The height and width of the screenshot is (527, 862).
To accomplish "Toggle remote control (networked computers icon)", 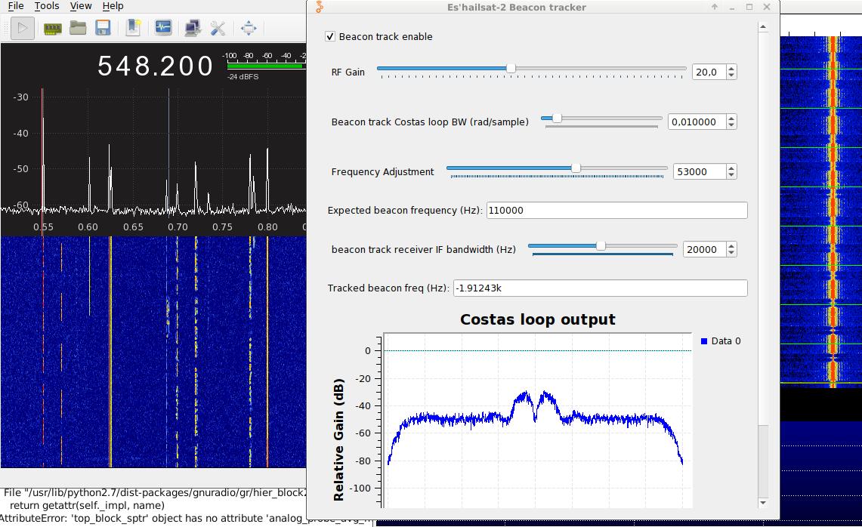I will pyautogui.click(x=193, y=28).
